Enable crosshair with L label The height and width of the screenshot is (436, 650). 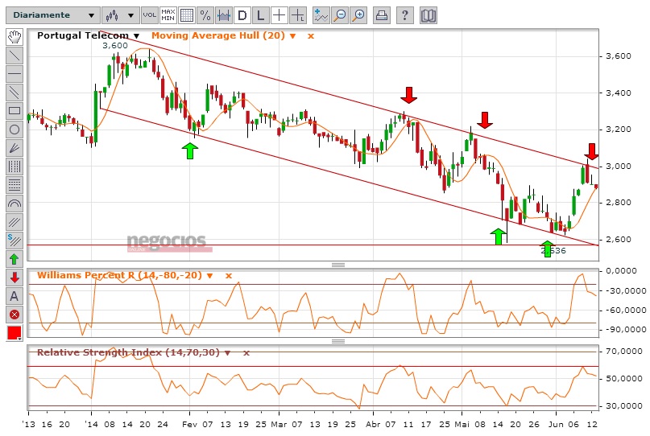coord(298,15)
